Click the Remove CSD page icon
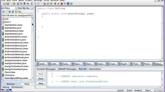165x92 pixels. (x=35, y=4)
